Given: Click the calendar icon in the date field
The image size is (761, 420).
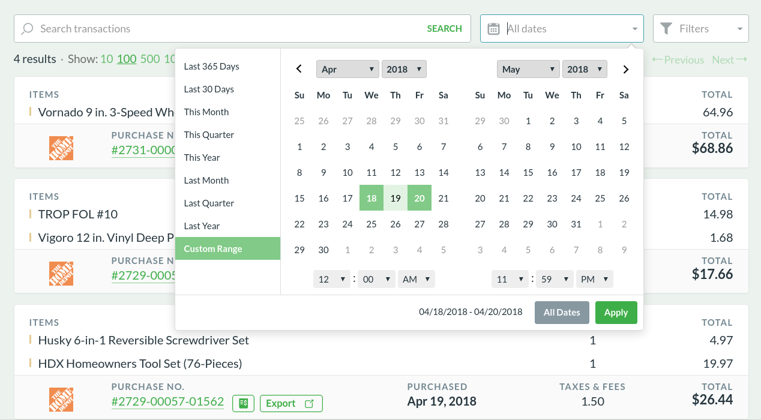Looking at the screenshot, I should [493, 28].
